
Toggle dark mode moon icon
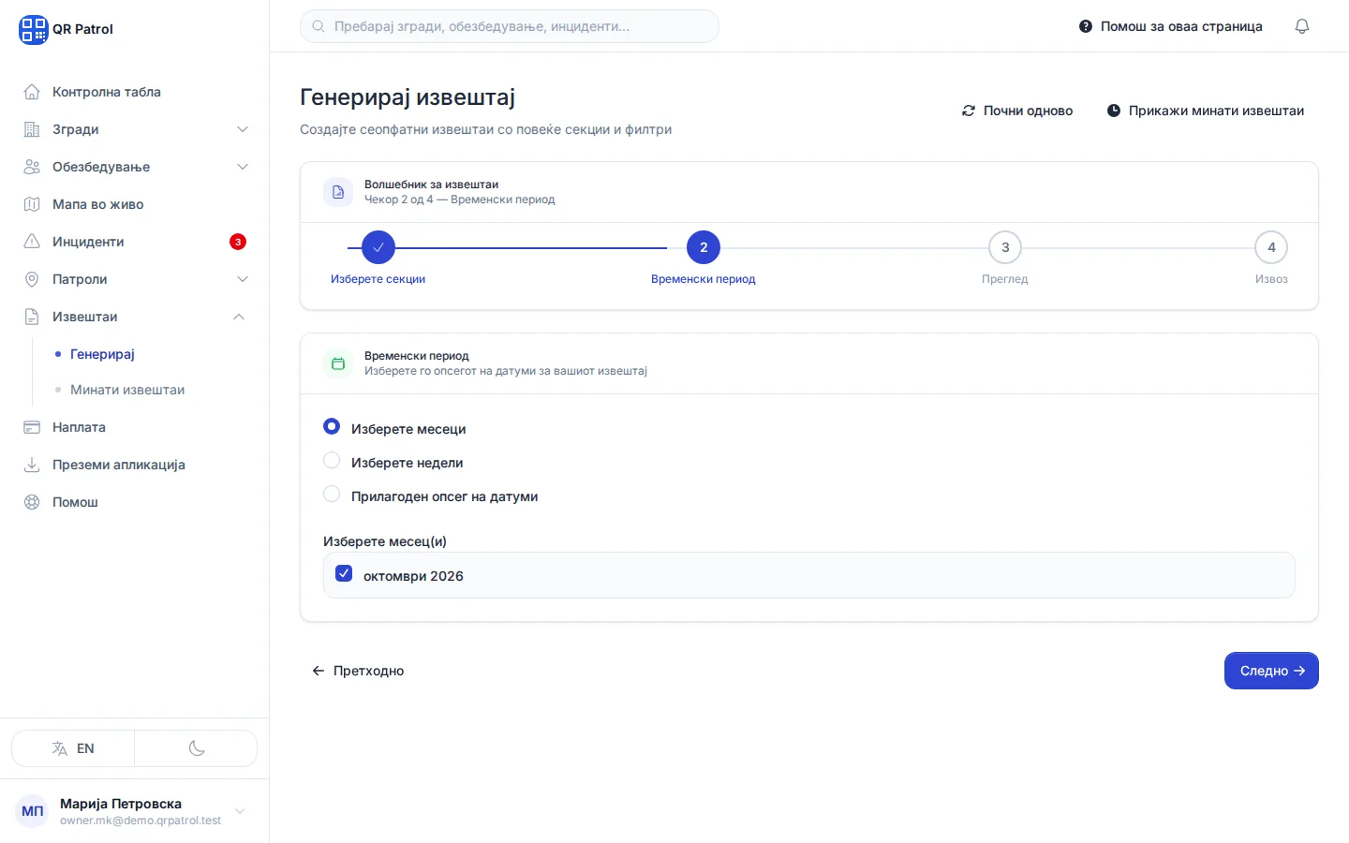tap(197, 748)
